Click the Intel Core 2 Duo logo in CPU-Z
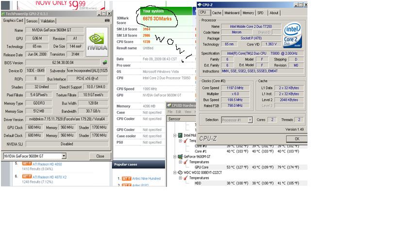The width and height of the screenshot is (408, 229). click(x=292, y=35)
